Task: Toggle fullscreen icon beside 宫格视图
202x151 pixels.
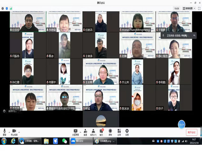Action: [x=198, y=8]
